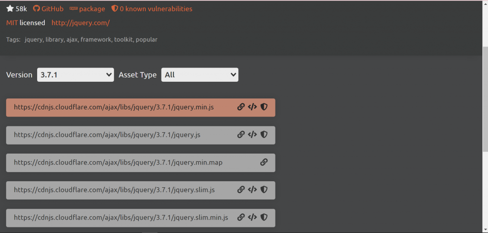Screen dimensions: 488x233
Task: Click the Version label
Action: 19,75
